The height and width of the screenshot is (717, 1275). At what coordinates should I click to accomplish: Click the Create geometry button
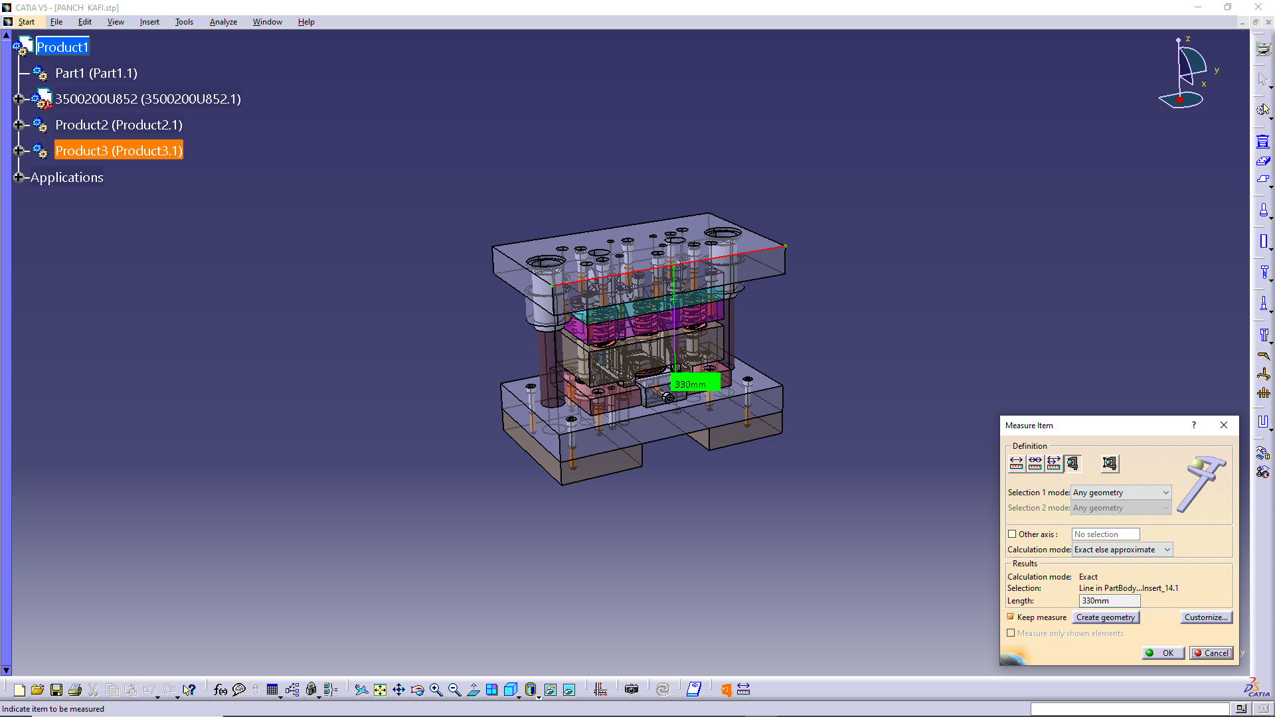point(1105,617)
